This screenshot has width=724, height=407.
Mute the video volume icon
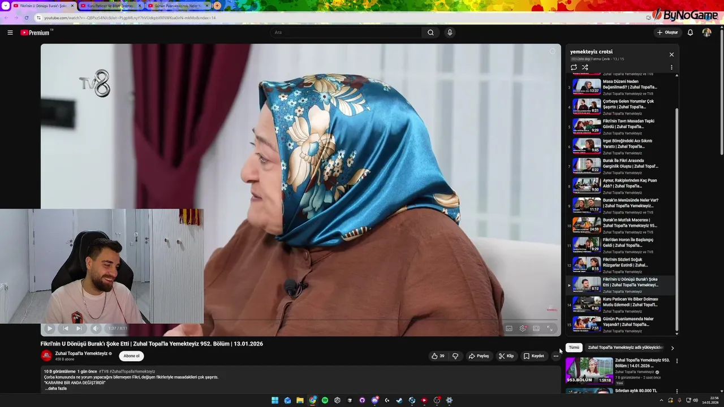96,328
